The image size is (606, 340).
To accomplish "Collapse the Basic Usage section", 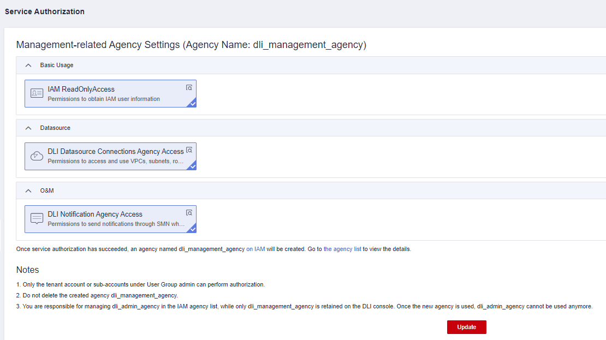I will click(x=28, y=65).
